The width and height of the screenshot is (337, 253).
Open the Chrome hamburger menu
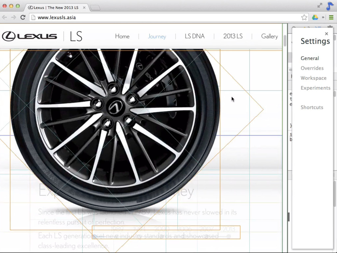(331, 17)
